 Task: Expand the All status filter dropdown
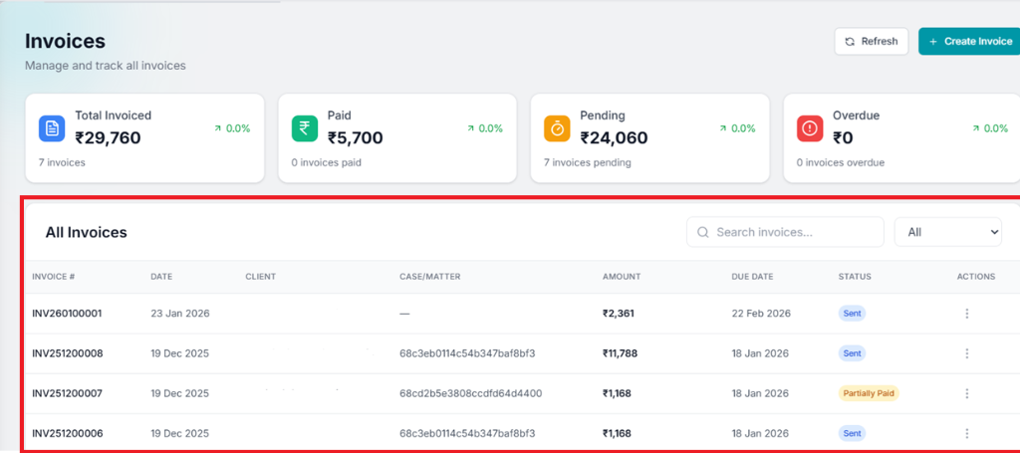[947, 232]
